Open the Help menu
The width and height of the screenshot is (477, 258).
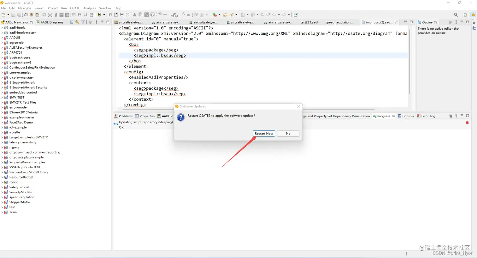pos(118,8)
